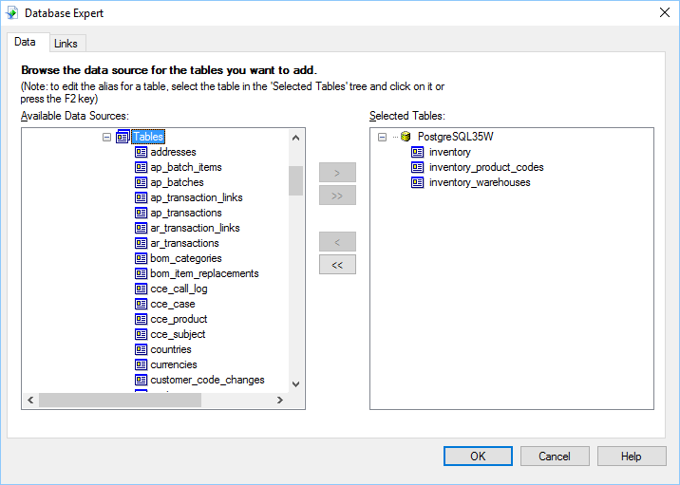Collapse the Tables tree node

click(106, 137)
